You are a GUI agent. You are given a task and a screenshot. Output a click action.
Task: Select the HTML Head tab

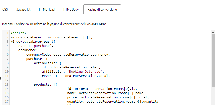click(x=47, y=9)
